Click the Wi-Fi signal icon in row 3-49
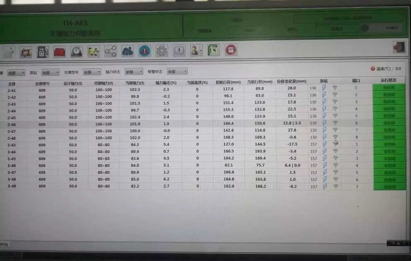Image resolution: width=411 pixels, height=261 pixels. click(336, 187)
